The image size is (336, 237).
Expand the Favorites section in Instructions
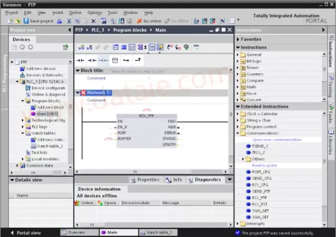(x=238, y=39)
